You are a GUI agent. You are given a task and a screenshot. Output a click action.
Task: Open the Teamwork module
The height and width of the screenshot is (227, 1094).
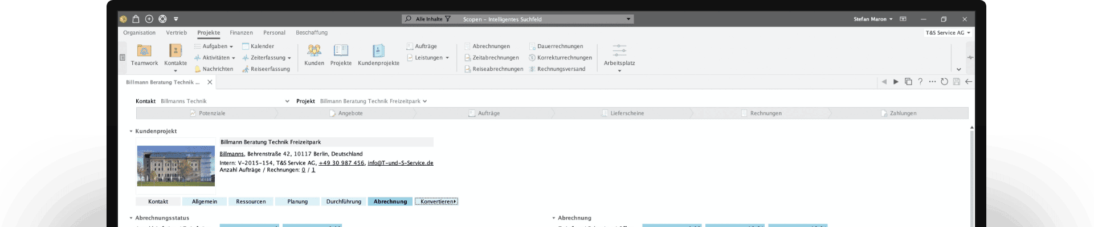144,55
